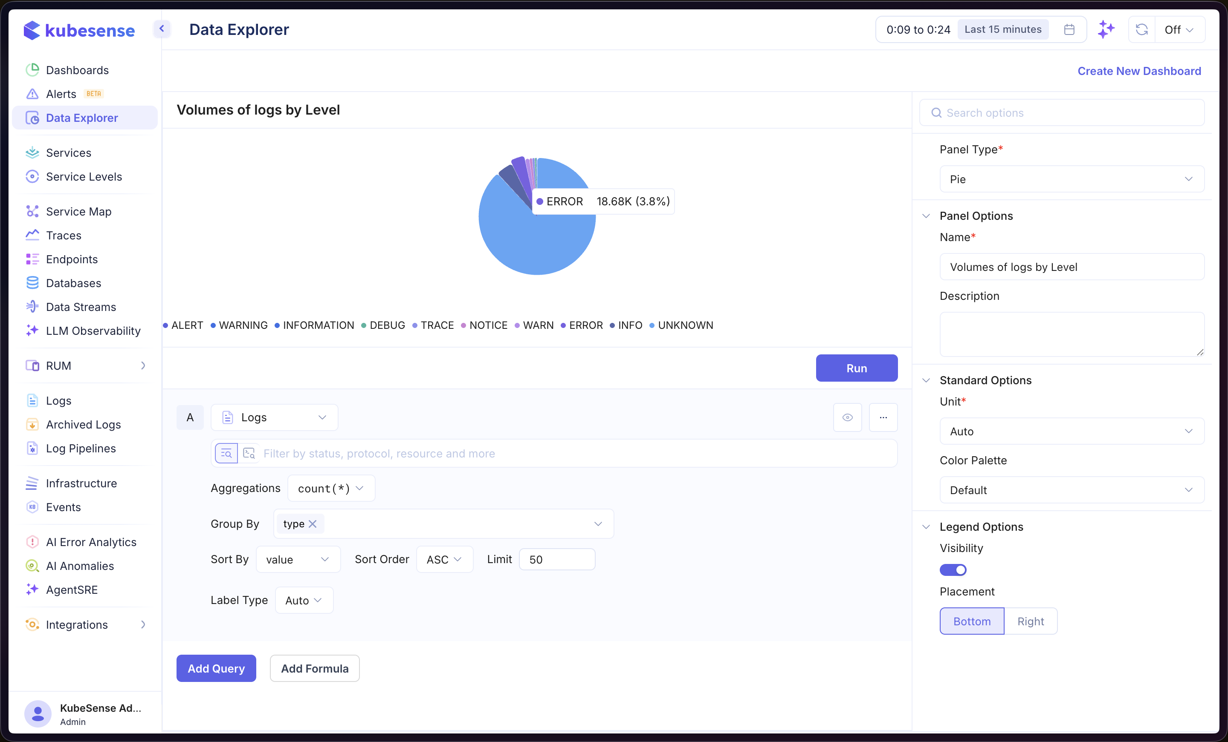Click the Infrastructure icon
This screenshot has width=1228, height=742.
(x=32, y=483)
